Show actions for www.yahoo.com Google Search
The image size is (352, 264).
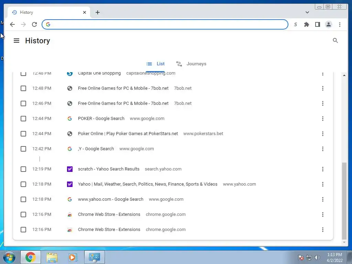pyautogui.click(x=322, y=199)
